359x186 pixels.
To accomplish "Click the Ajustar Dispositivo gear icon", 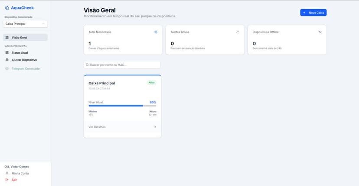I will tap(7, 60).
